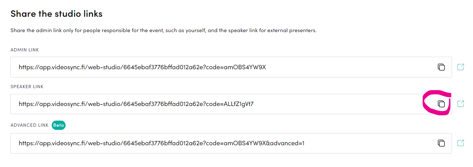
Task: Click the SPEAKER LINK label
Action: pos(27,87)
